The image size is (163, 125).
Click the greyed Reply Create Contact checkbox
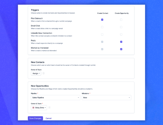coord(102,42)
